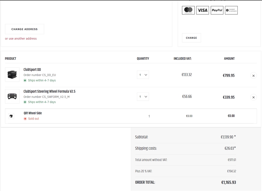This screenshot has width=262, height=191.
Task: Click the Mastercard payment icon
Action: [x=188, y=10]
